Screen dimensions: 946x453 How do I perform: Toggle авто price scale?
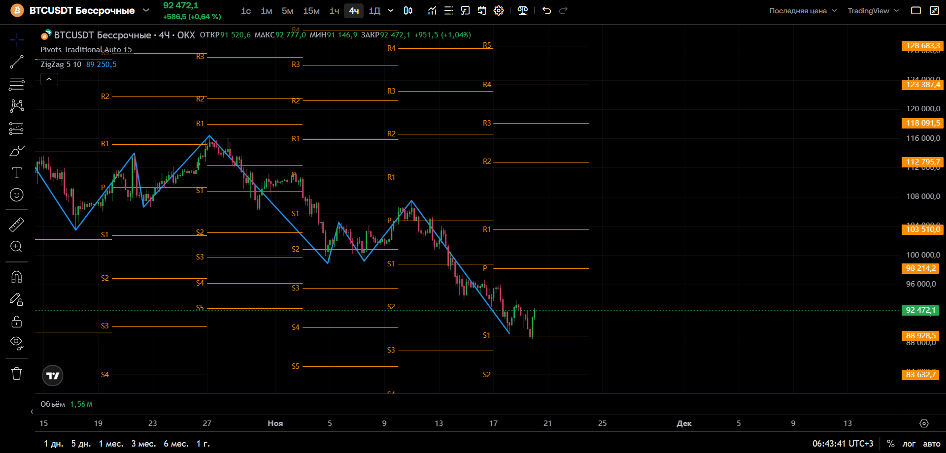[932, 444]
